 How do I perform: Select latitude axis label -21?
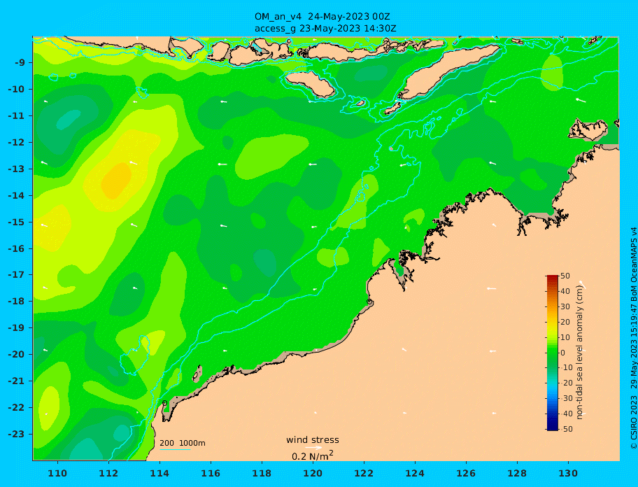pos(17,381)
